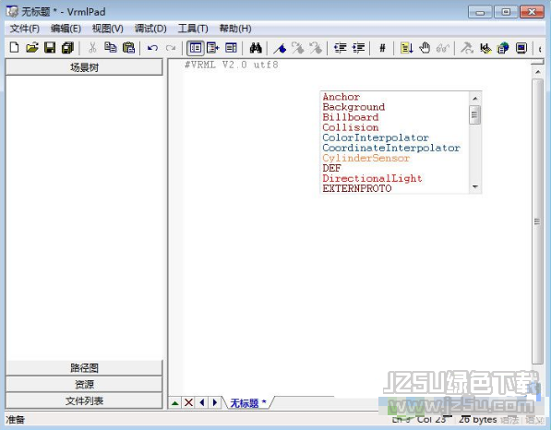
Task: Choose ColorInterpolator from autocomplete list
Action: point(376,137)
